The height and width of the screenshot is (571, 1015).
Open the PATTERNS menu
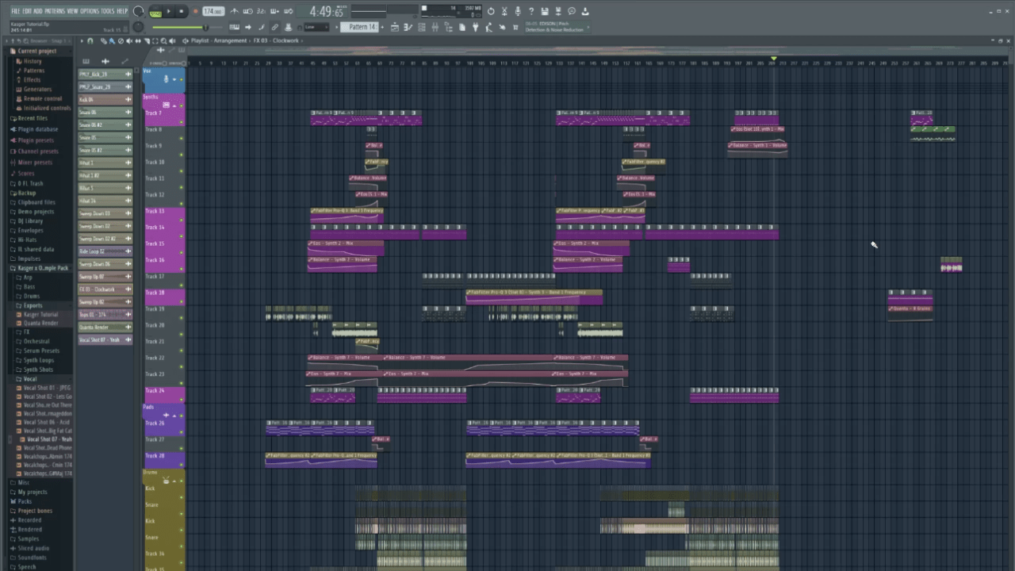pos(55,11)
